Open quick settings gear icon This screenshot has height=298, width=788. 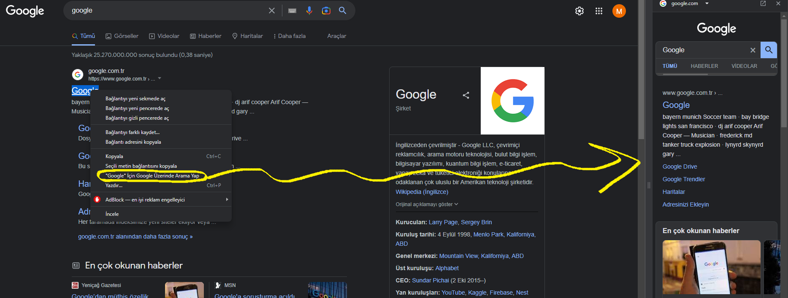pos(579,11)
